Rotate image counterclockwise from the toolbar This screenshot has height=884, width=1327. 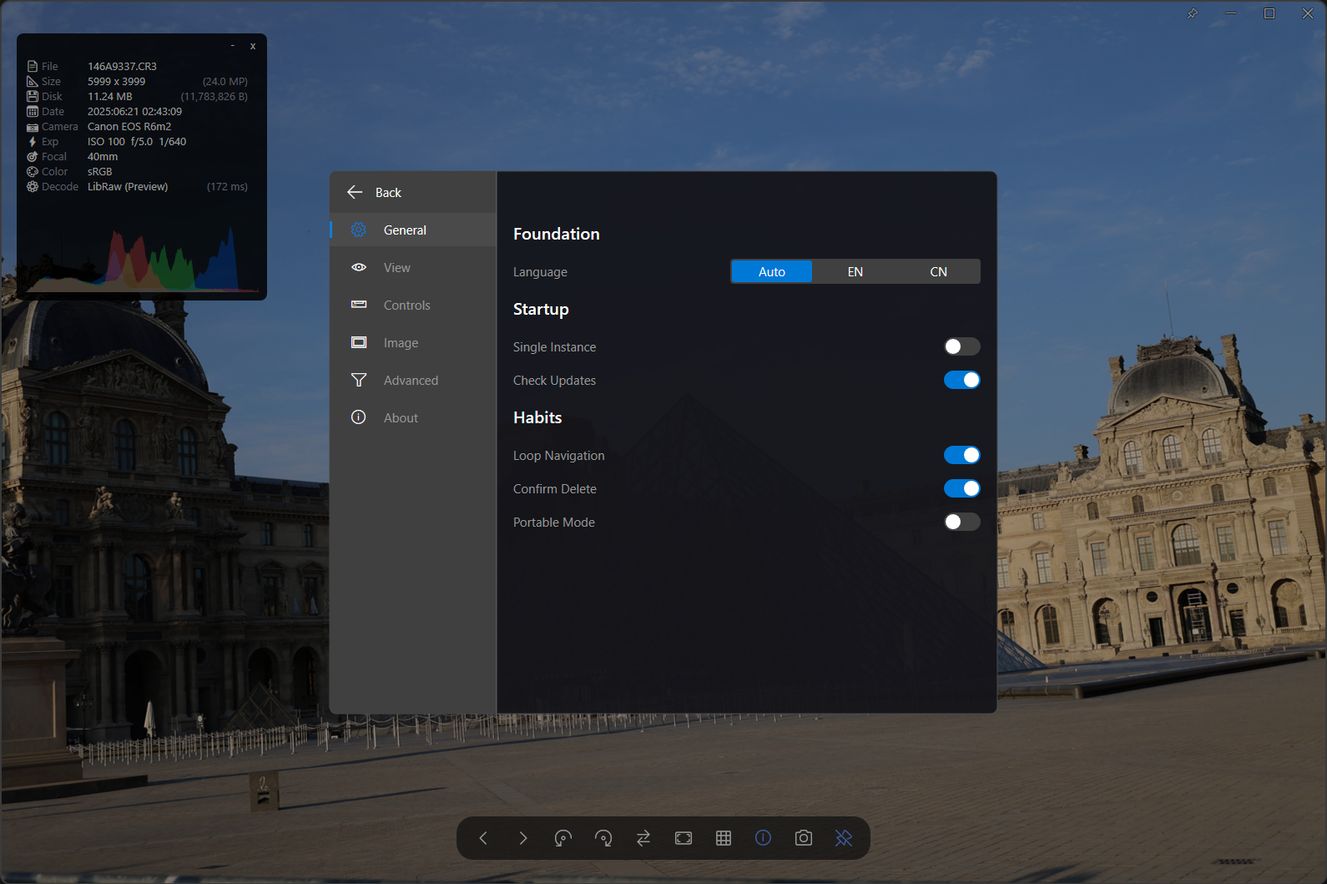click(x=563, y=838)
